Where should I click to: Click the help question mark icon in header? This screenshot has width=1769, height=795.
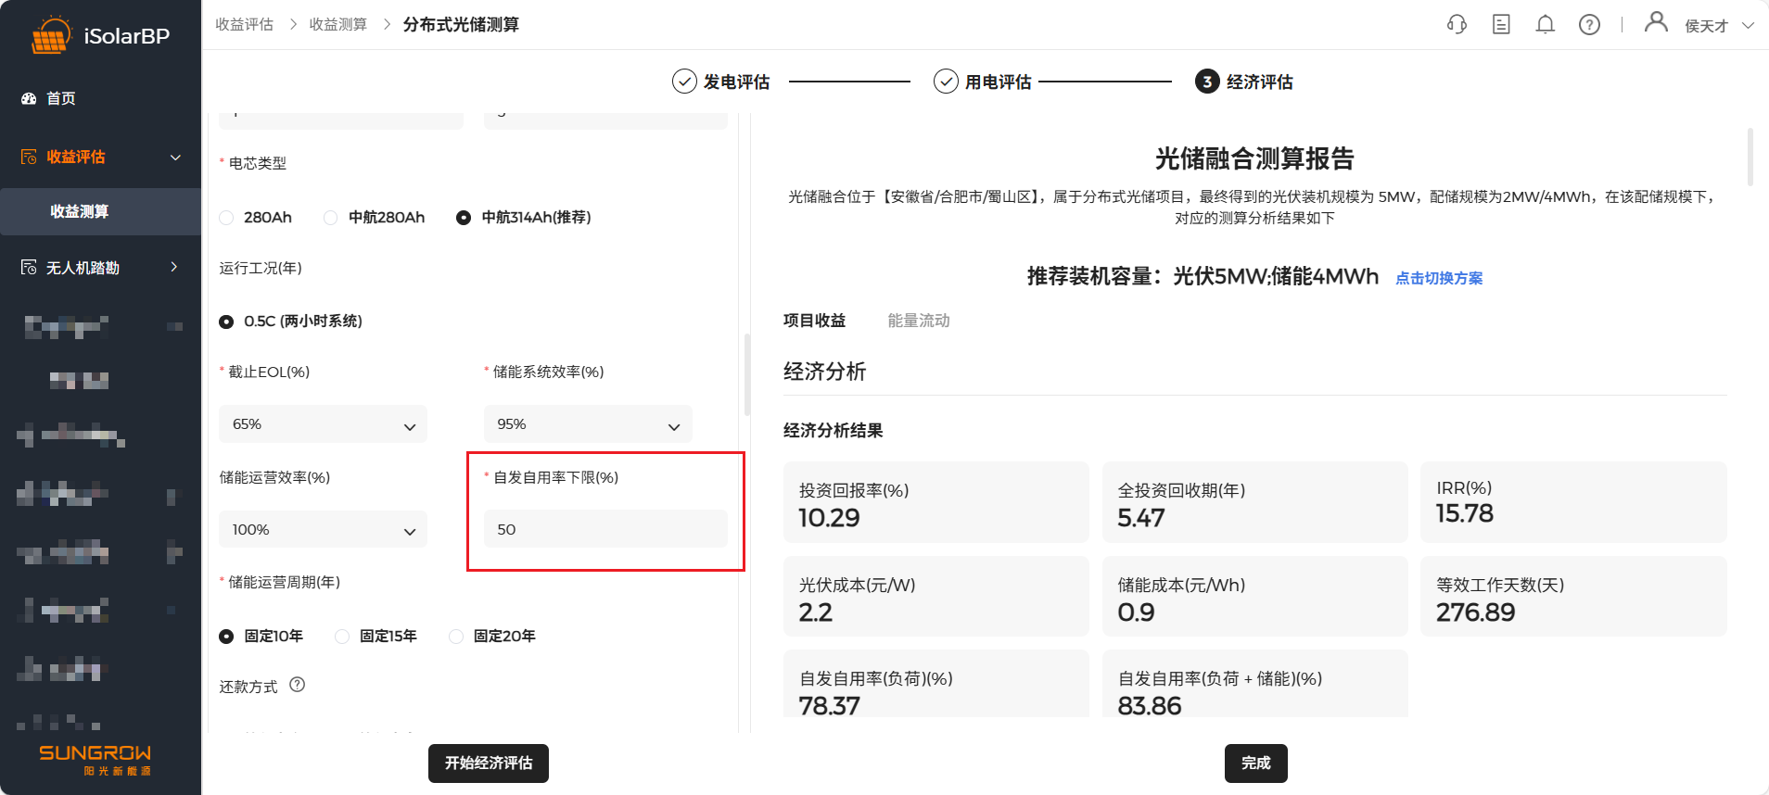coord(1589,25)
